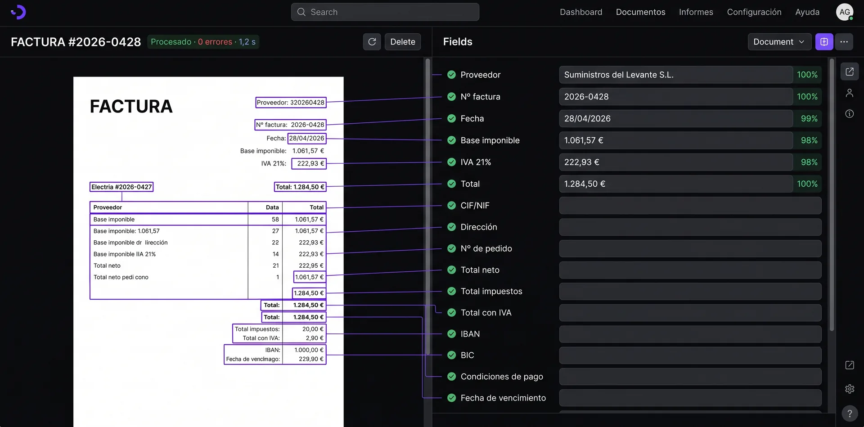Screen dimensions: 864x427
Task: Click the 99% confidence badge for Fecha
Action: point(809,118)
